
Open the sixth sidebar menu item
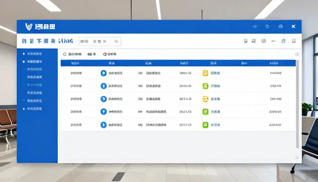(x=34, y=93)
